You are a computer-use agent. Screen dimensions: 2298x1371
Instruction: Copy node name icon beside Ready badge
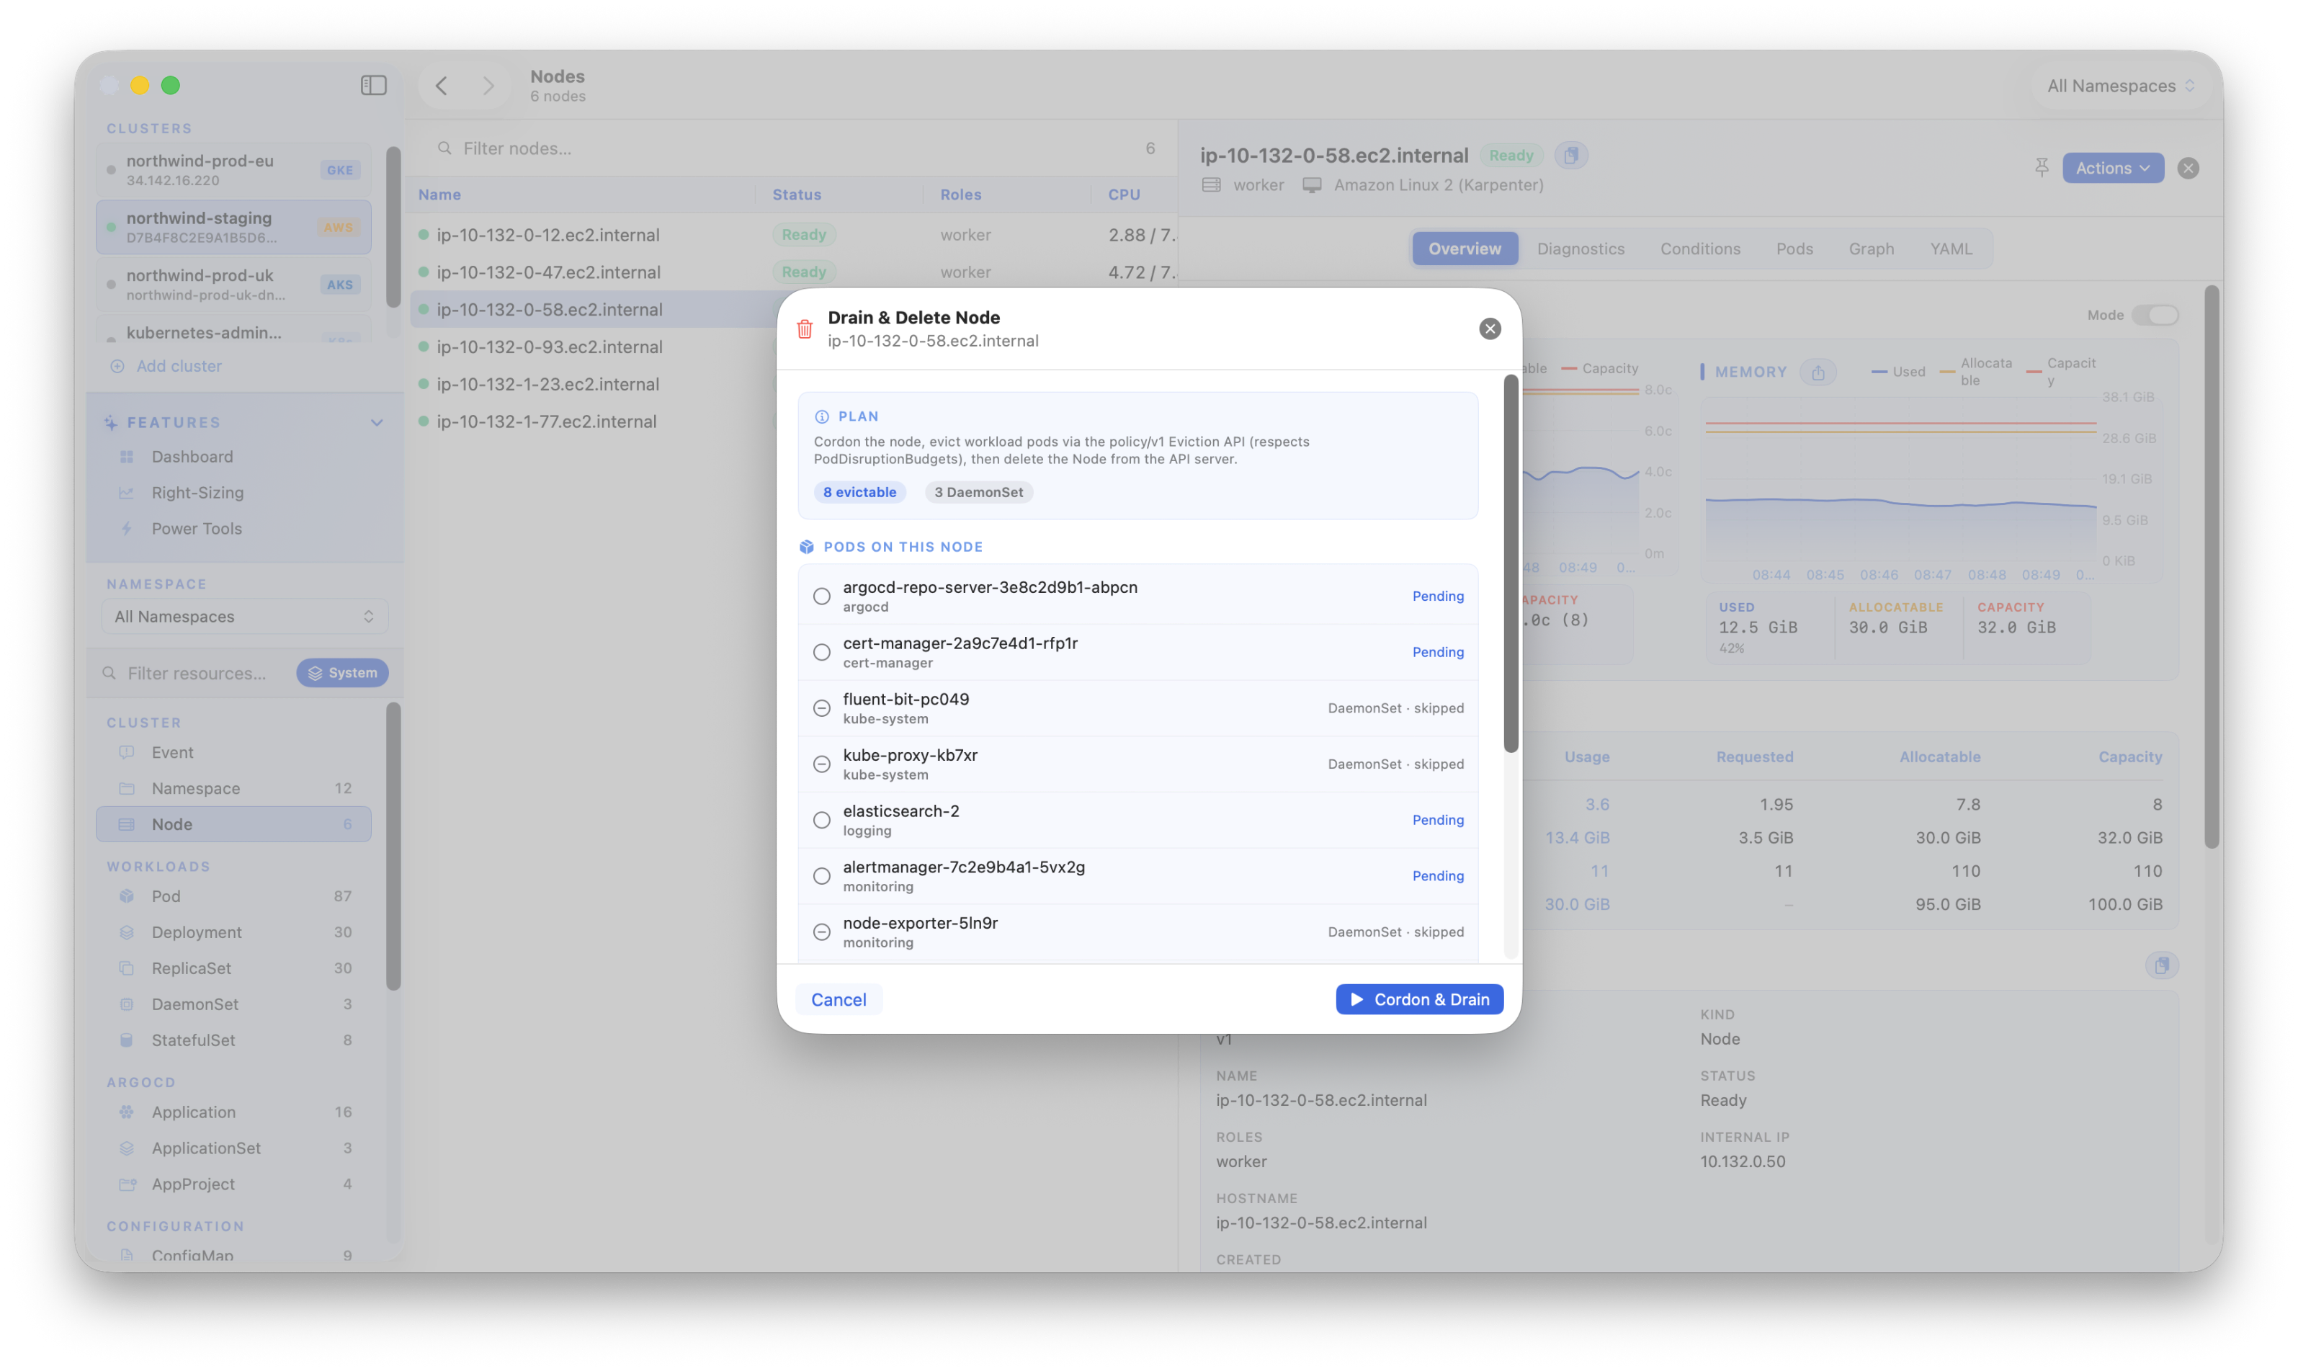1570,155
